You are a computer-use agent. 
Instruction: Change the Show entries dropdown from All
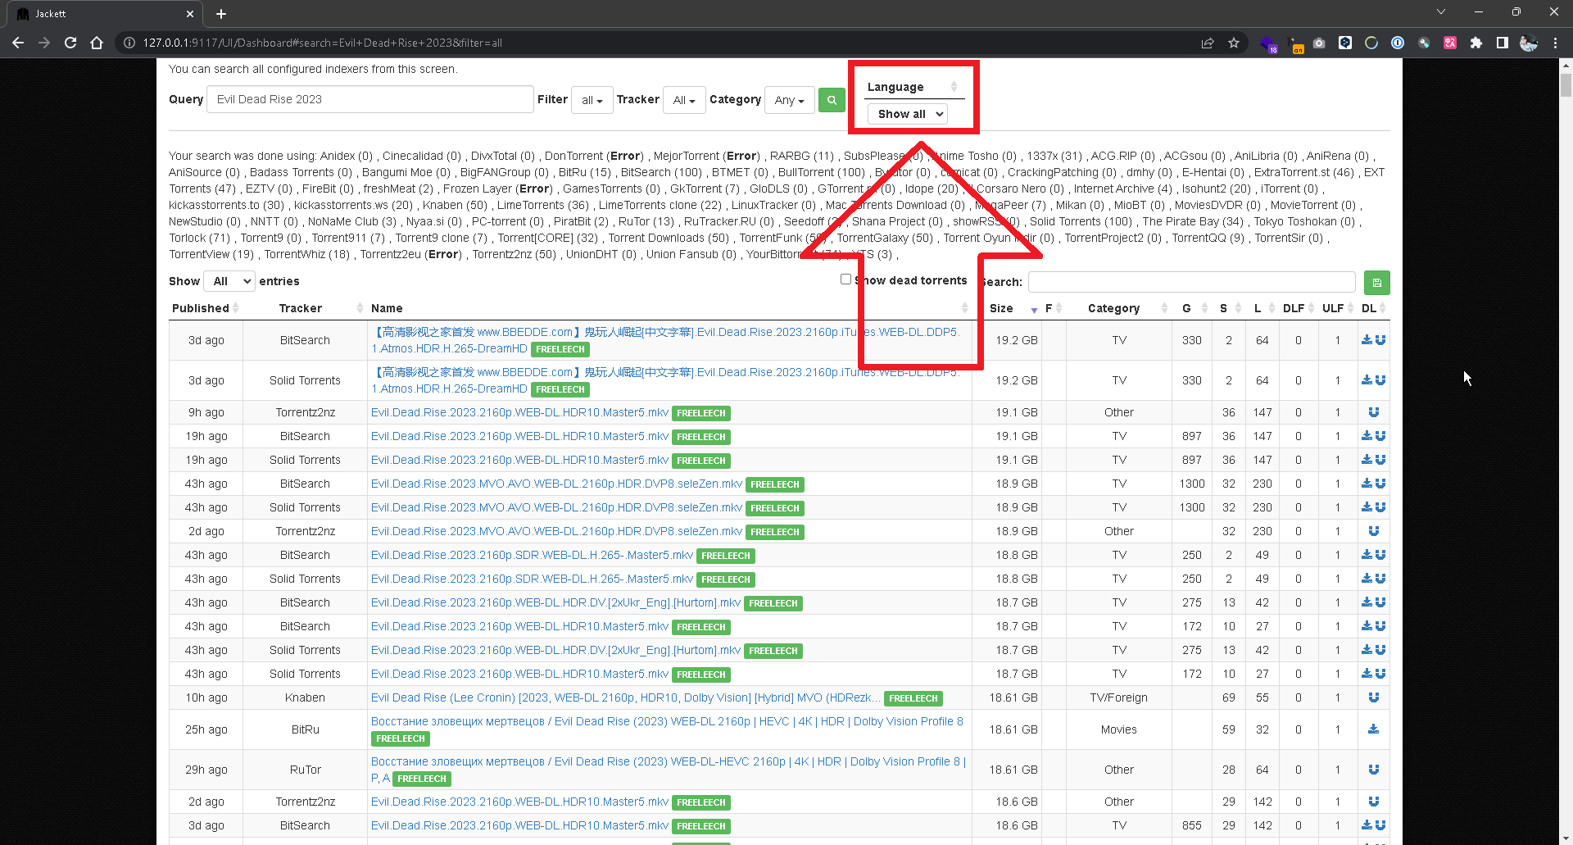(229, 281)
